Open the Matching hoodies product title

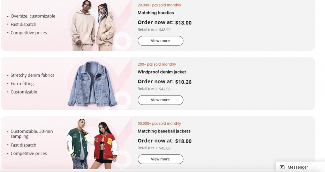pos(156,13)
